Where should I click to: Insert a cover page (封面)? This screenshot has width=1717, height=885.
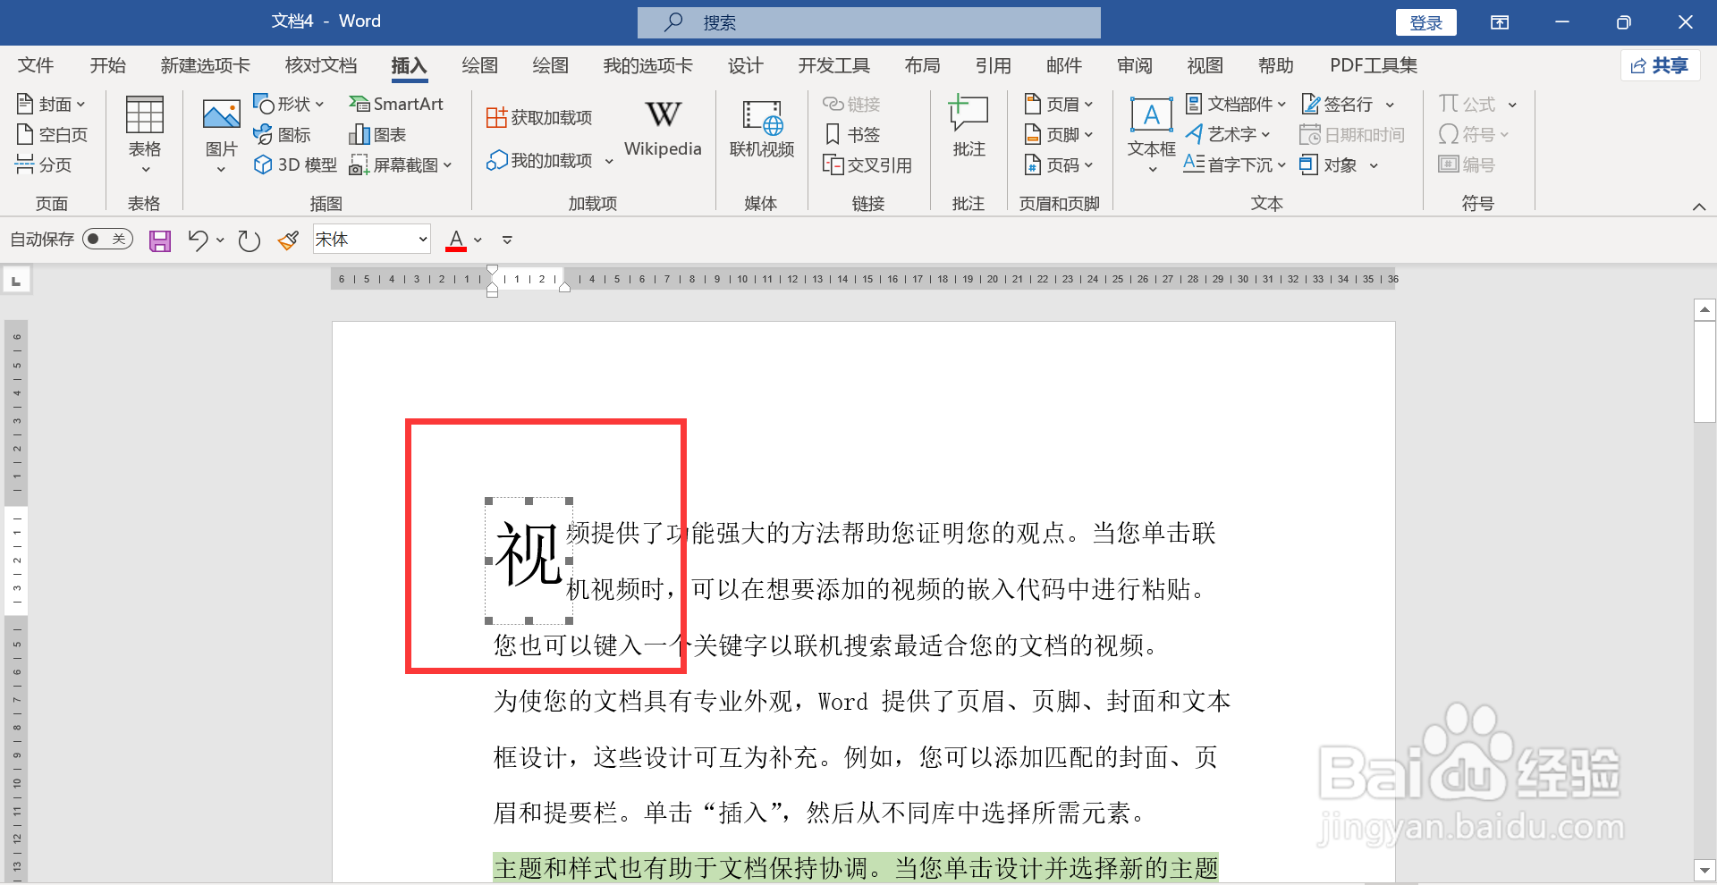[51, 105]
